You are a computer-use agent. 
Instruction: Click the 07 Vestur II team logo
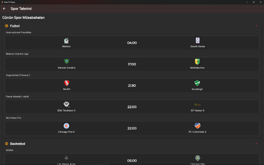198,105
